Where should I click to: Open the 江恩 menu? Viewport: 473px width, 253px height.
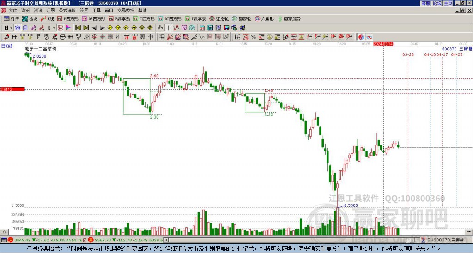click(x=51, y=11)
